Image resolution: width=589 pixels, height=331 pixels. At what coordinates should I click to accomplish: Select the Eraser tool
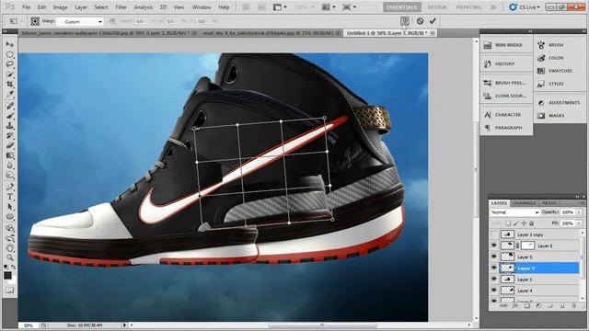[10, 145]
